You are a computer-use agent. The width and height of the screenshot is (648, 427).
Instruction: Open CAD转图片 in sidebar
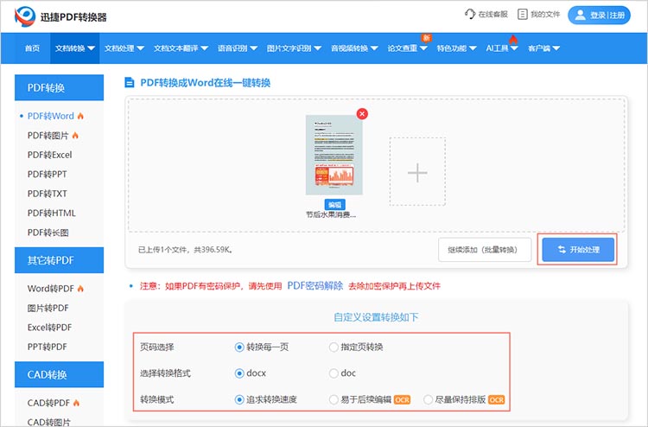[48, 422]
